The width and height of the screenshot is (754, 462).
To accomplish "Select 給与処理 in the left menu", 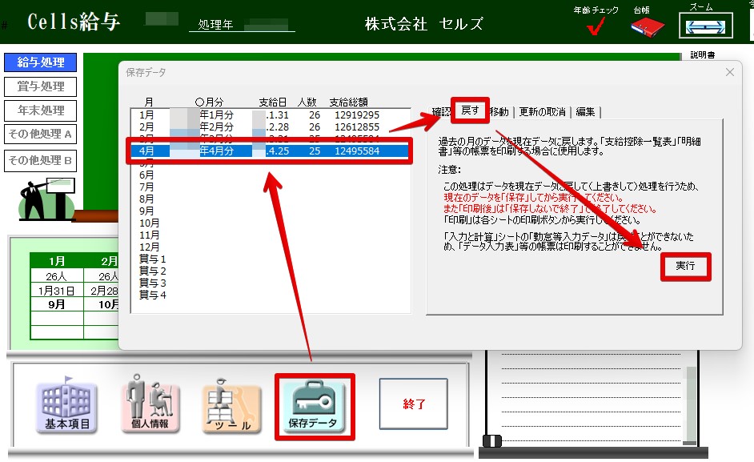I will pyautogui.click(x=41, y=62).
